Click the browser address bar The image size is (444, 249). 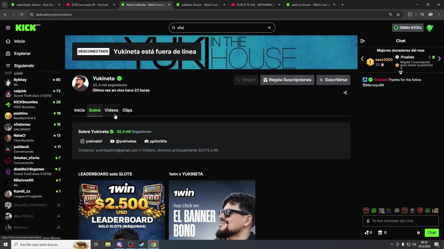coord(208,15)
